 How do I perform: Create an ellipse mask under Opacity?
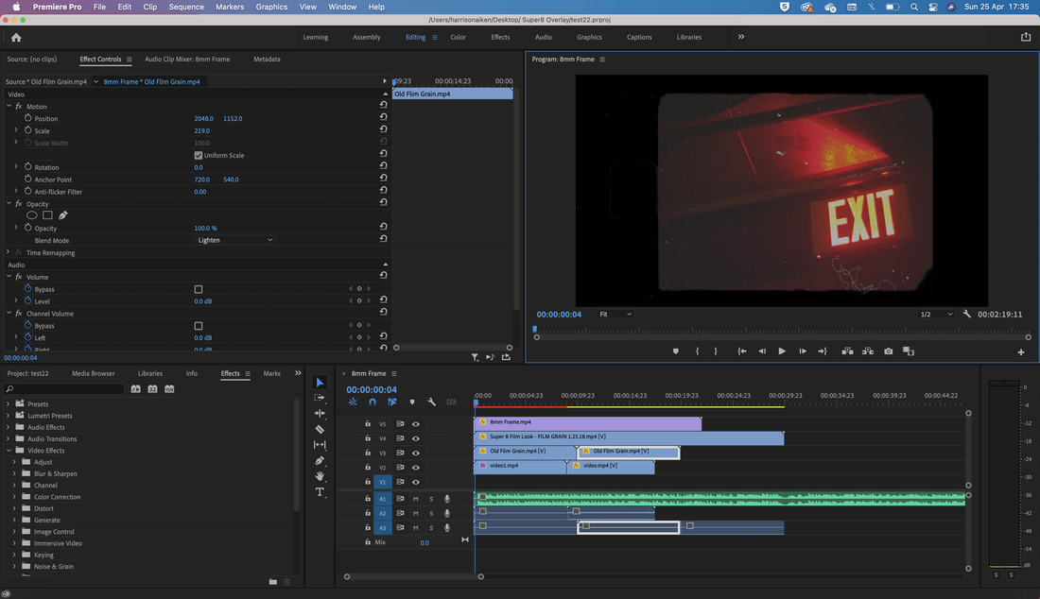point(32,215)
